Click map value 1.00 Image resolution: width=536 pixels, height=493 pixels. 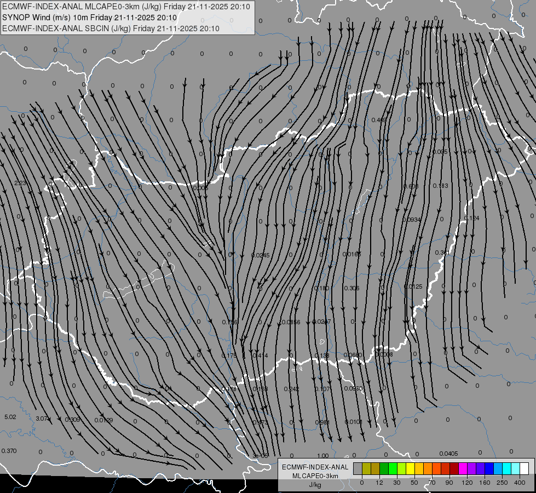pos(322,456)
